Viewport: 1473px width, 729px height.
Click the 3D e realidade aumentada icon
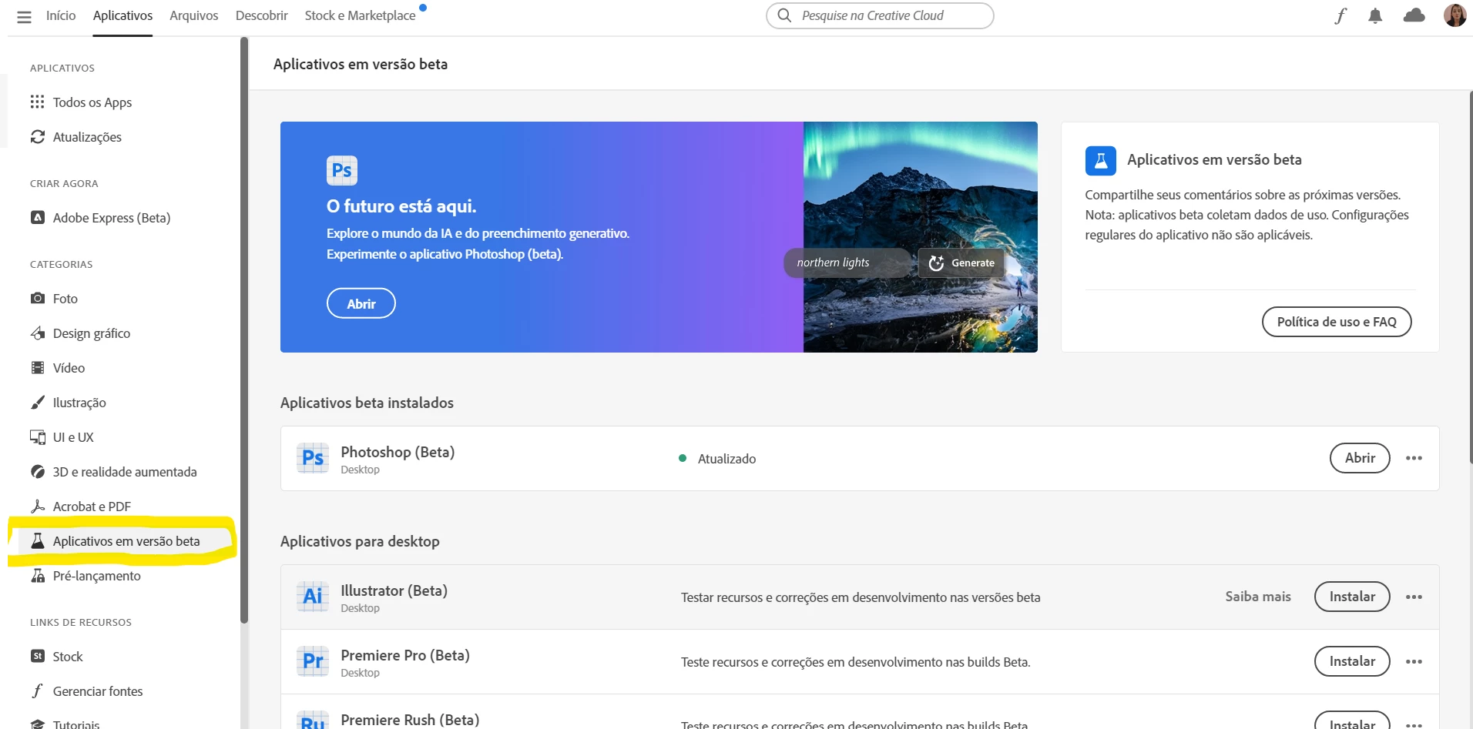coord(37,471)
